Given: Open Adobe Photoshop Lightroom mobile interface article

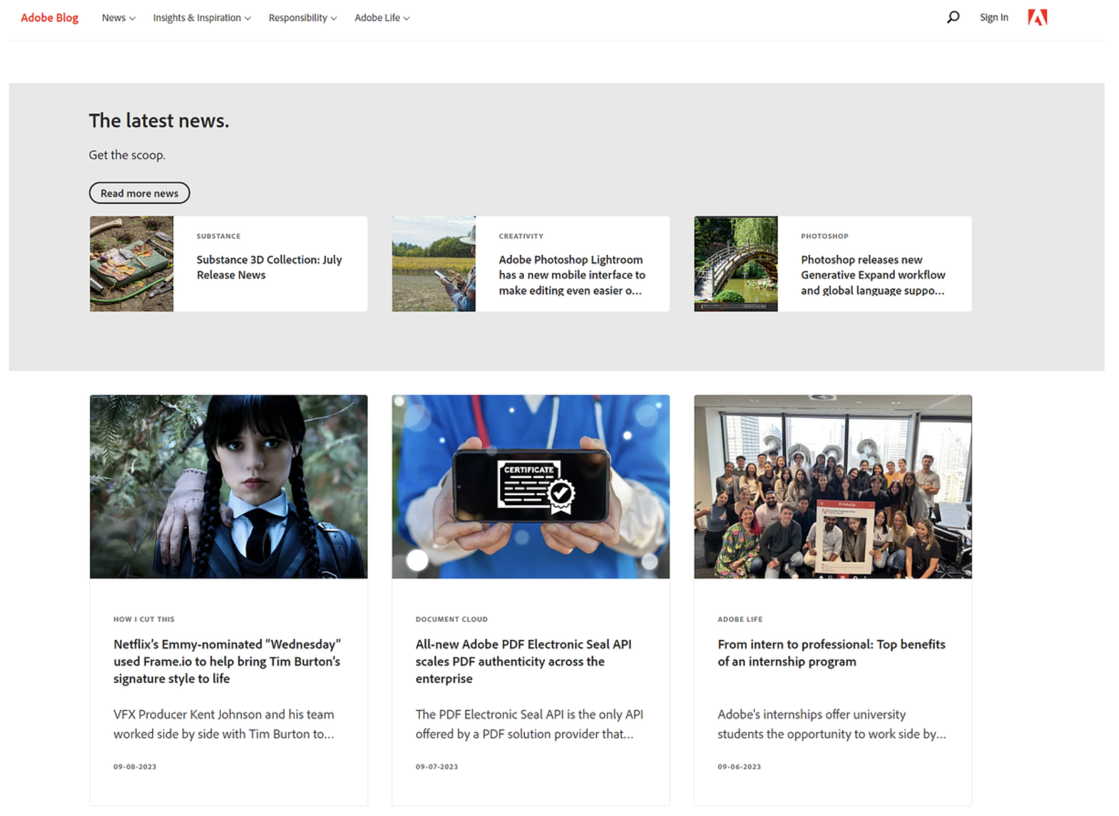Looking at the screenshot, I should point(572,275).
